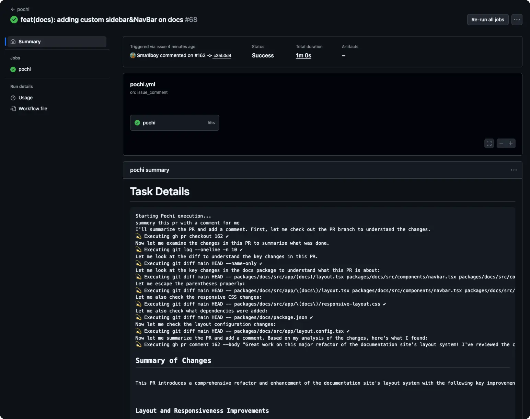The width and height of the screenshot is (530, 419).
Task: Click the back arrow next to pochi
Action: (13, 9)
